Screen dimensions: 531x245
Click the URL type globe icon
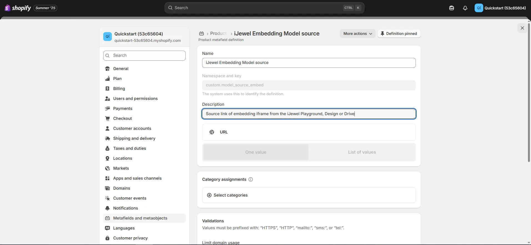coord(212,132)
